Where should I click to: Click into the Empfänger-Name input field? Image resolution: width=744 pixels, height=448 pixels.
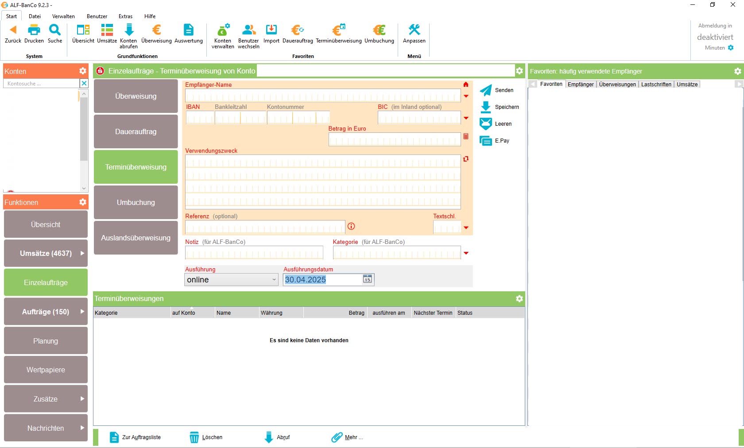[x=322, y=96]
